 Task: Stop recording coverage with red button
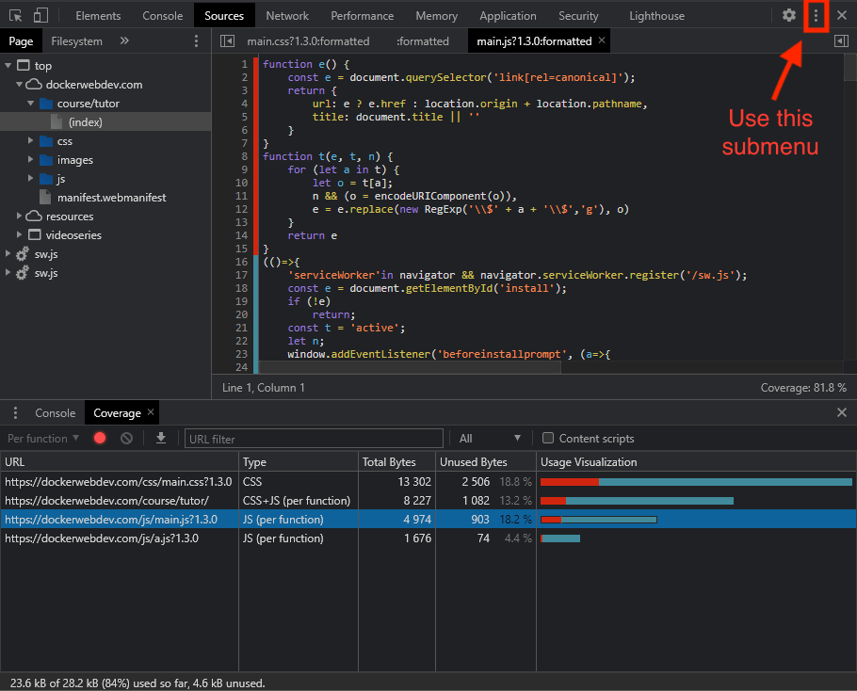tap(100, 439)
